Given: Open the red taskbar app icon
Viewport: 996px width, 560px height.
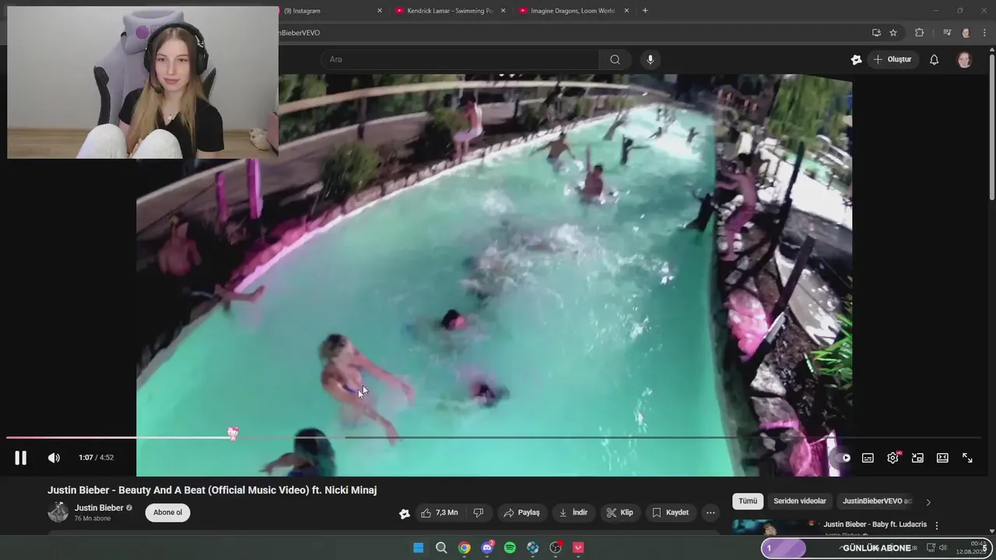Looking at the screenshot, I should pos(578,548).
